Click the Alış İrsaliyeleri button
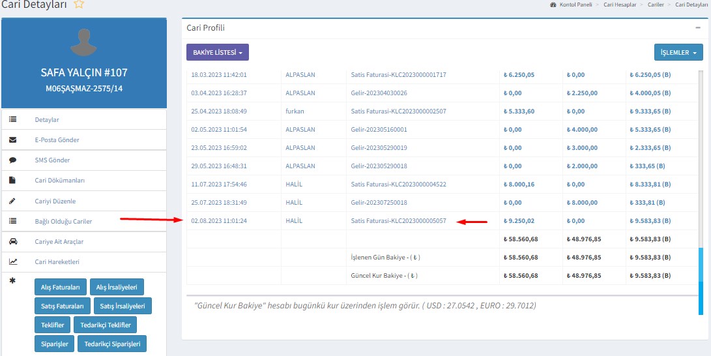 (x=117, y=287)
